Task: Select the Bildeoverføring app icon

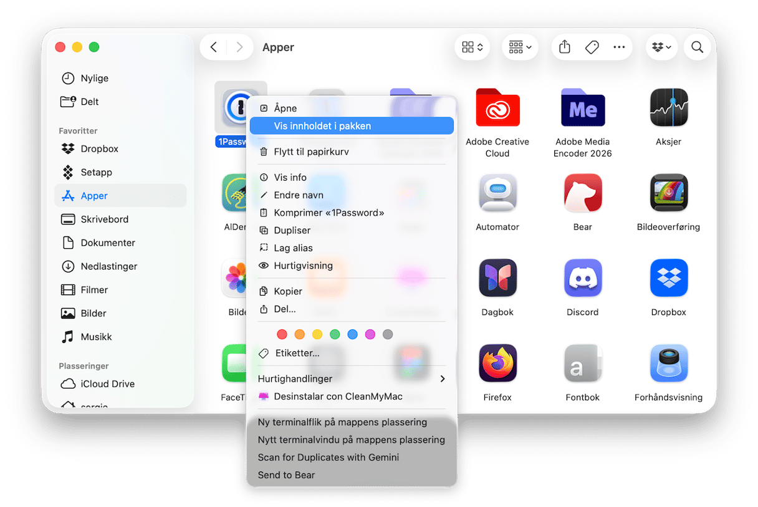Action: point(668,193)
